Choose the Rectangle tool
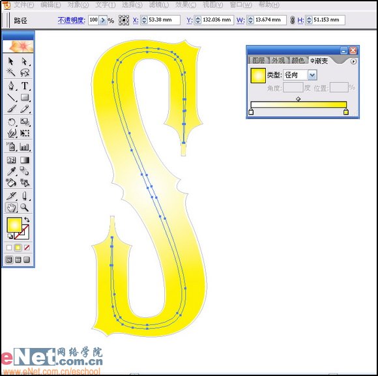Screen dimensions: 378x376 [x=24, y=97]
